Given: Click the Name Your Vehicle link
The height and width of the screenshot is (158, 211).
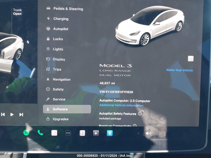Looking at the screenshot, I should [180, 70].
